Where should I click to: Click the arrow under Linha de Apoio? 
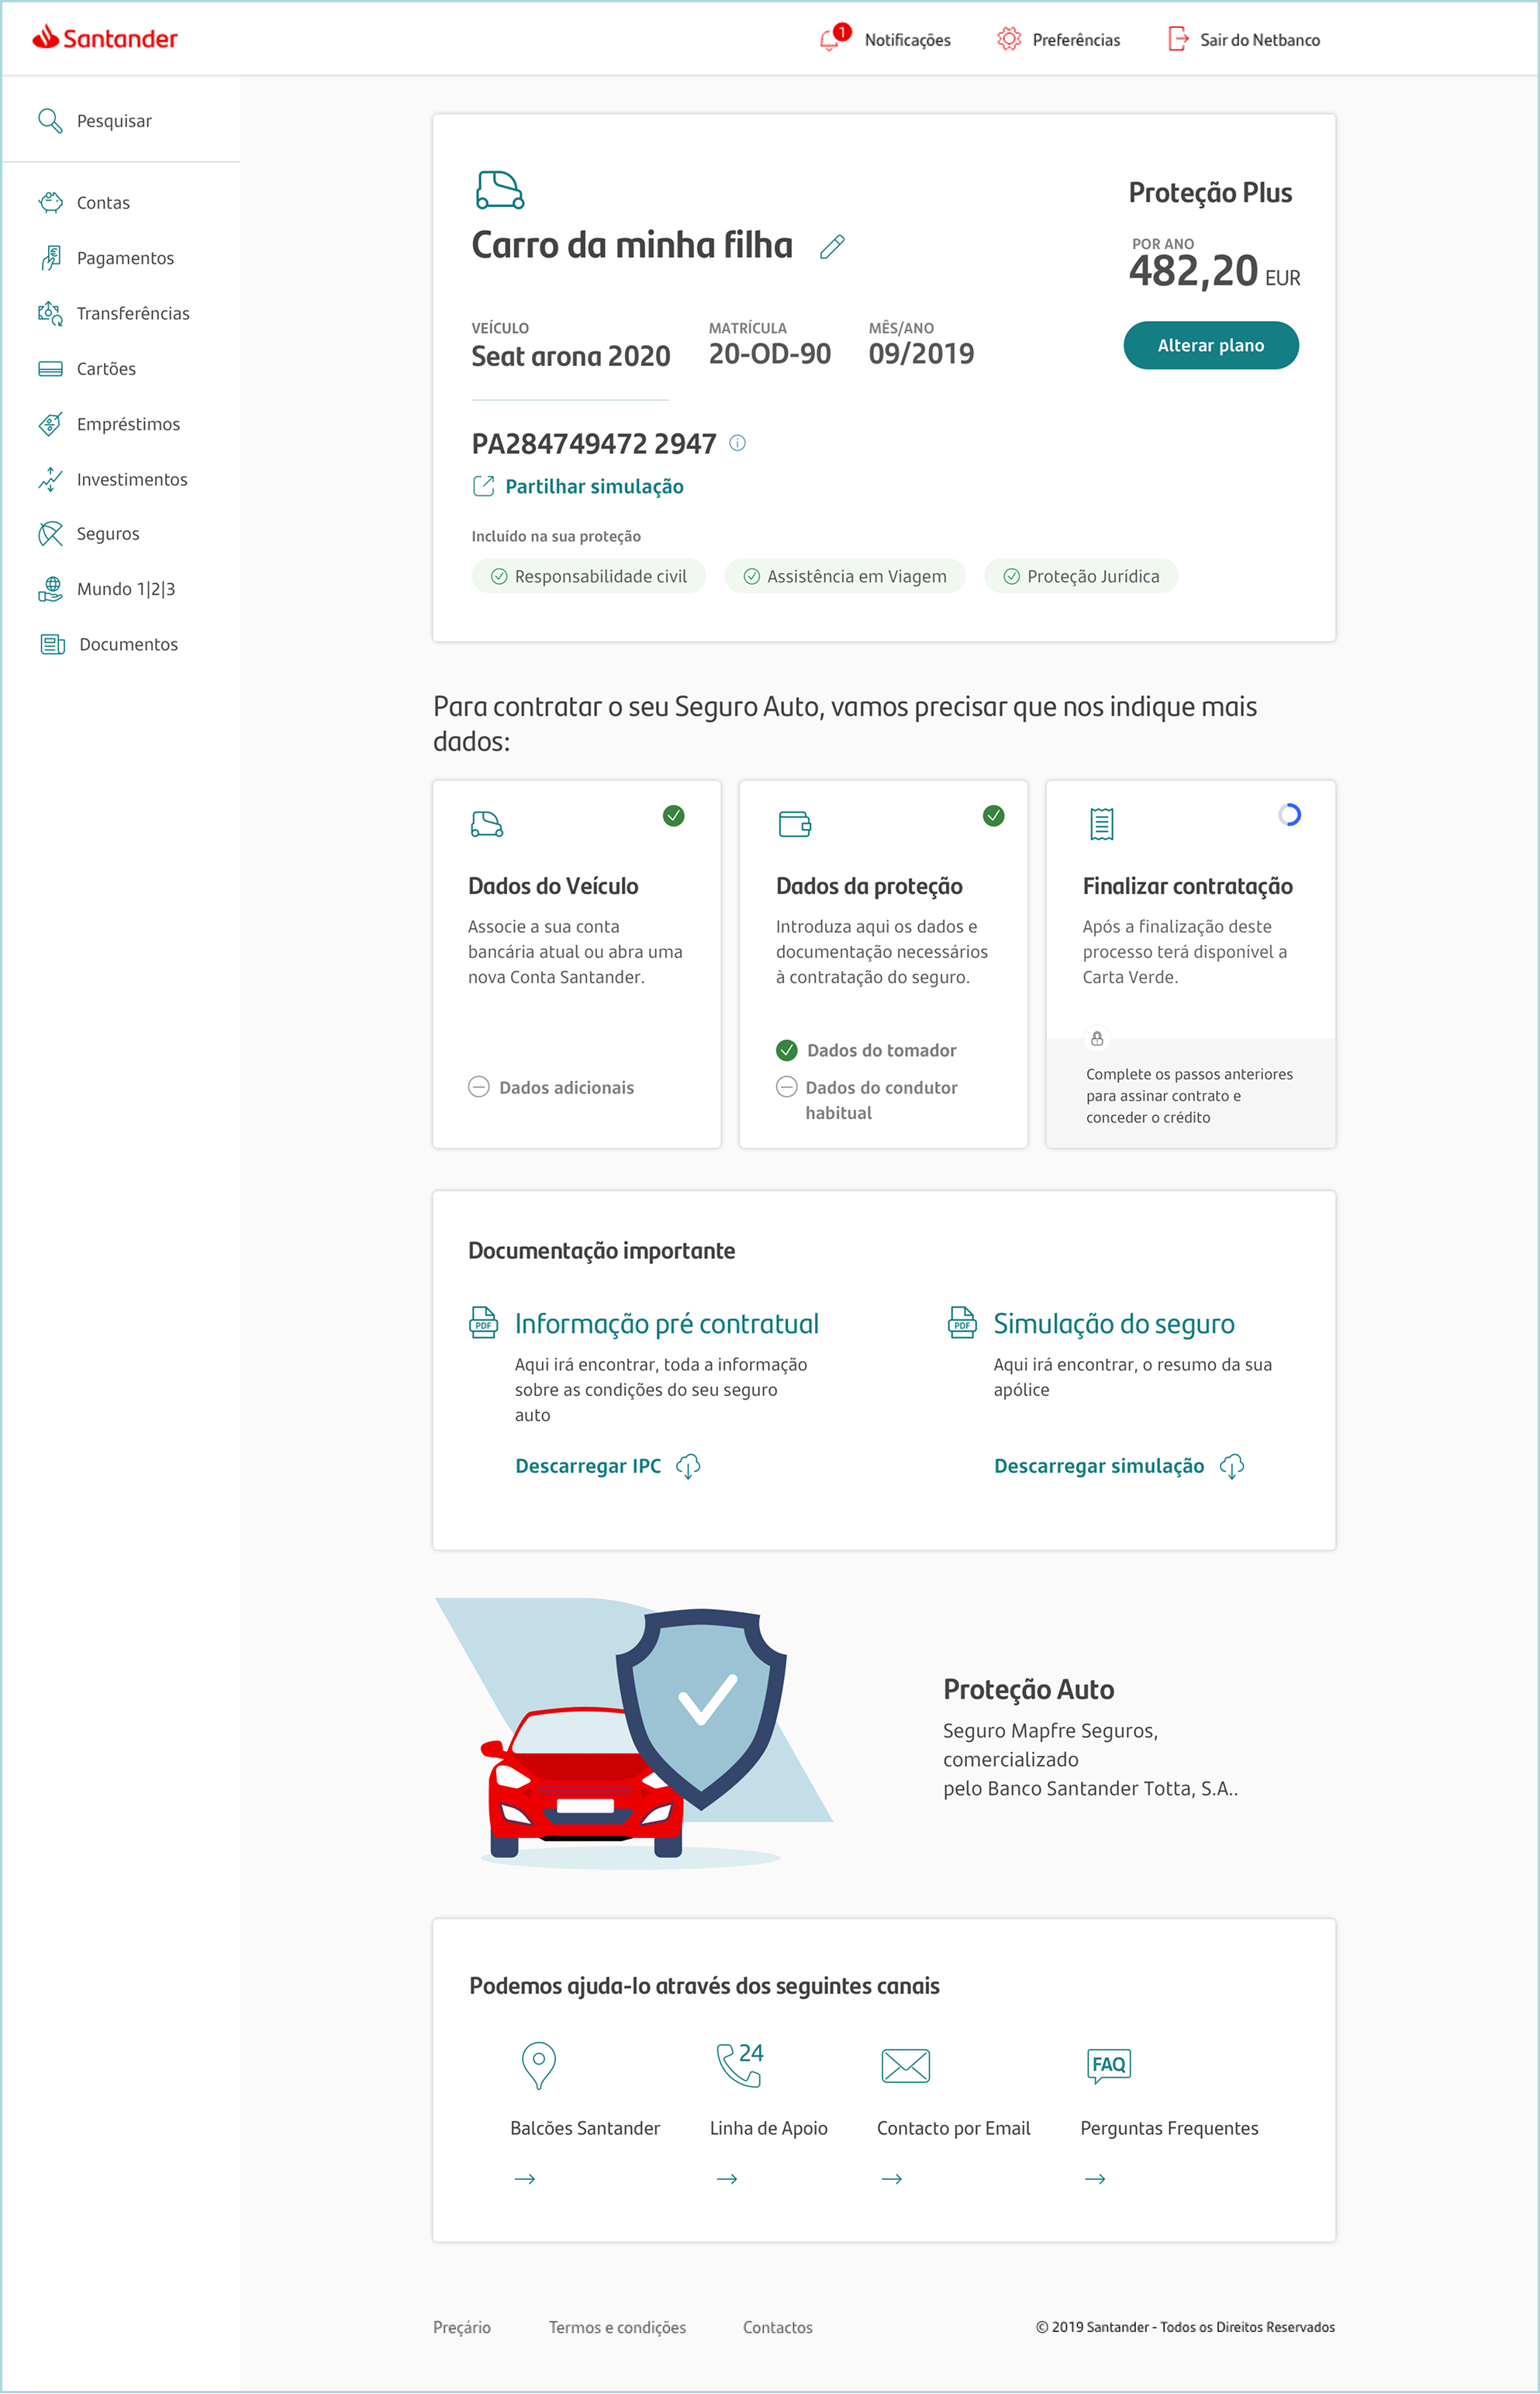point(727,2179)
